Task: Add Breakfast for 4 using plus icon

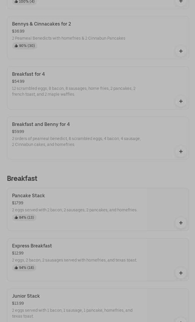Action: pos(181,101)
